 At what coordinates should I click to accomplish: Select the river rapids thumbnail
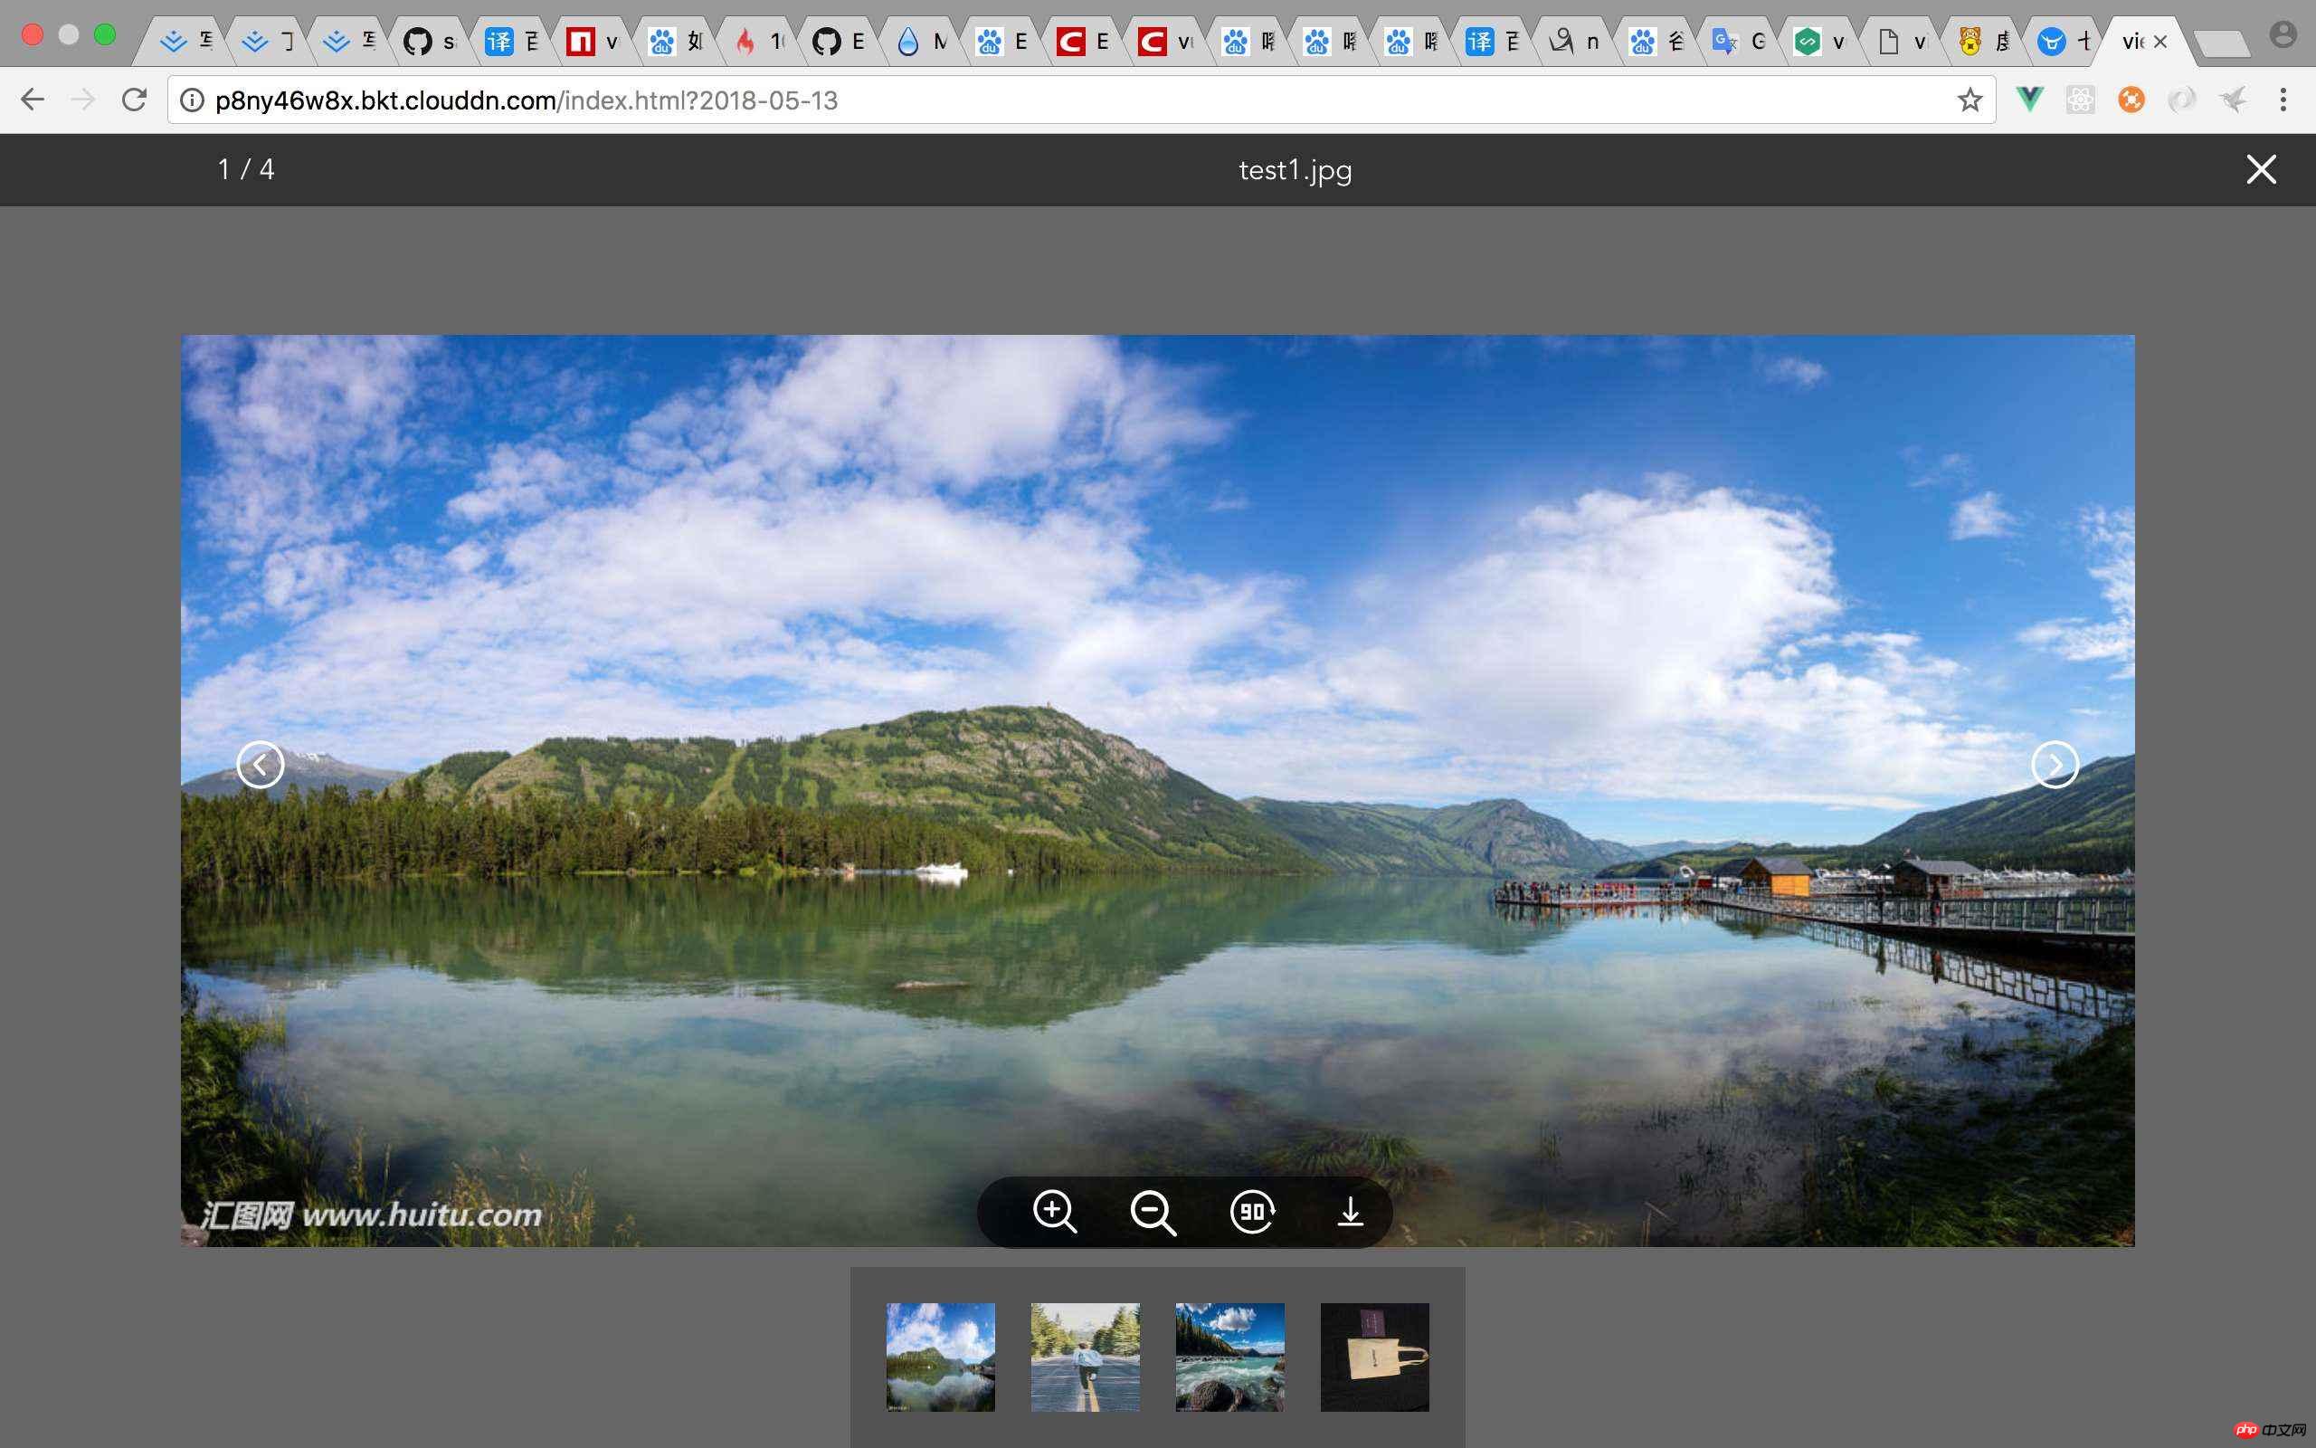[1229, 1356]
